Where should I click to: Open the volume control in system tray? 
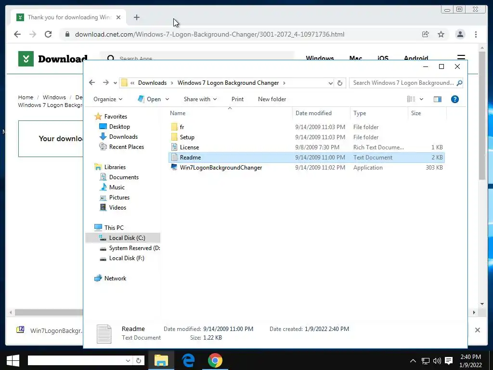[x=437, y=361]
